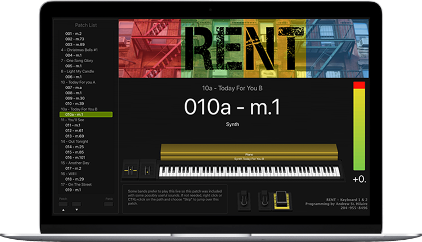The height and width of the screenshot is (242, 422).
Task: Select set 15 - Another Day
Action: [75, 163]
